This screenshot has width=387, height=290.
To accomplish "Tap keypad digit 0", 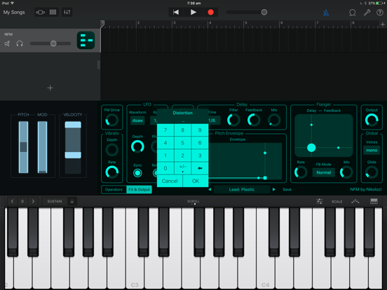I will pos(165,168).
